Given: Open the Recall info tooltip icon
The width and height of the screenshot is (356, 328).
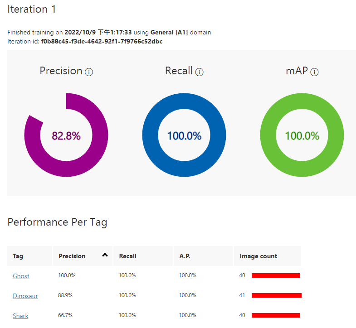Looking at the screenshot, I should pos(199,72).
